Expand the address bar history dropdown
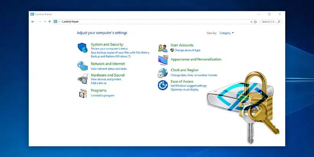 coord(251,21)
